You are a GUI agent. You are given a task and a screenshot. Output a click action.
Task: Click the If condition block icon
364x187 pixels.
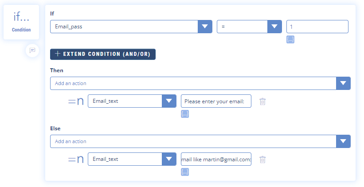[x=21, y=17]
